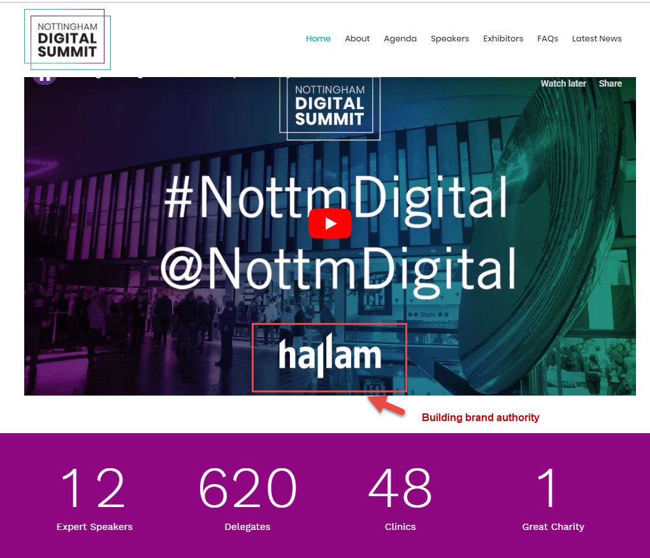
Task: Open the Exhibitors page
Action: (503, 38)
